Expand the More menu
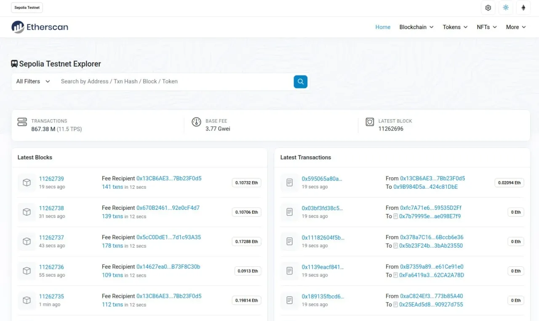The height and width of the screenshot is (321, 539). click(x=516, y=27)
